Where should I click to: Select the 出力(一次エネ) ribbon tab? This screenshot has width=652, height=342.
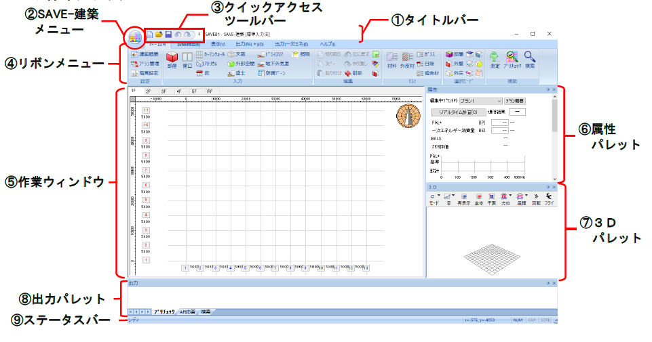pyautogui.click(x=292, y=44)
